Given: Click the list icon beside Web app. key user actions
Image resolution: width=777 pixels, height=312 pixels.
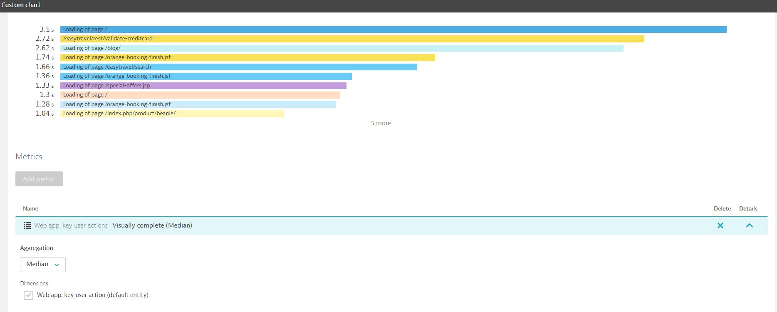Looking at the screenshot, I should (27, 225).
